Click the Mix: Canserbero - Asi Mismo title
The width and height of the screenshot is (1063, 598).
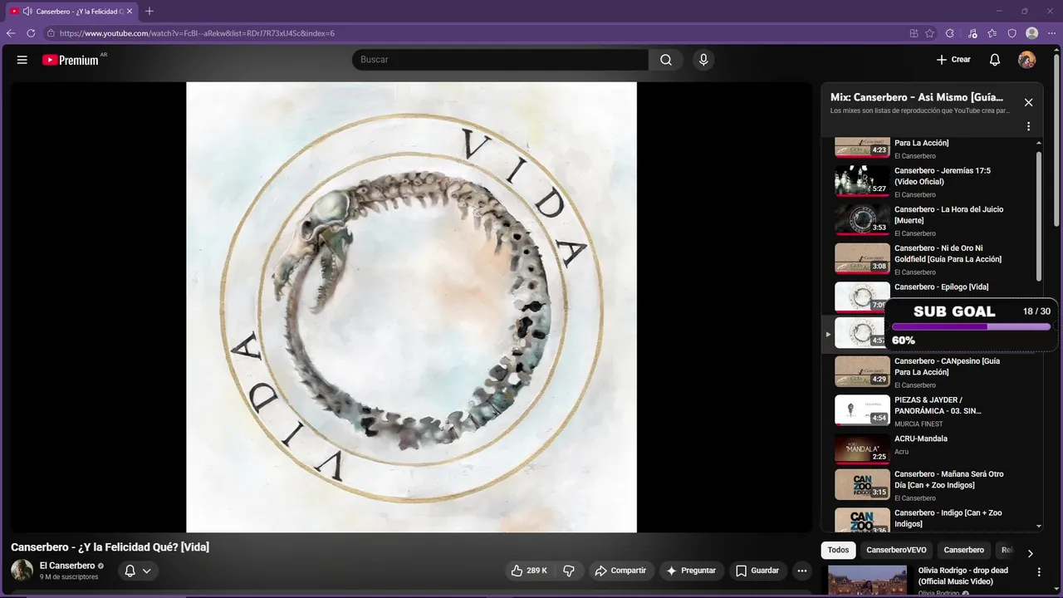click(x=917, y=97)
